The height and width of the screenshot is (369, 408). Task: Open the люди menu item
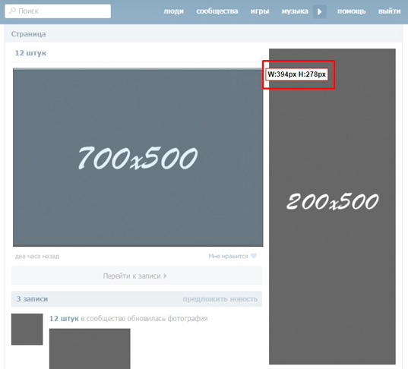[173, 11]
